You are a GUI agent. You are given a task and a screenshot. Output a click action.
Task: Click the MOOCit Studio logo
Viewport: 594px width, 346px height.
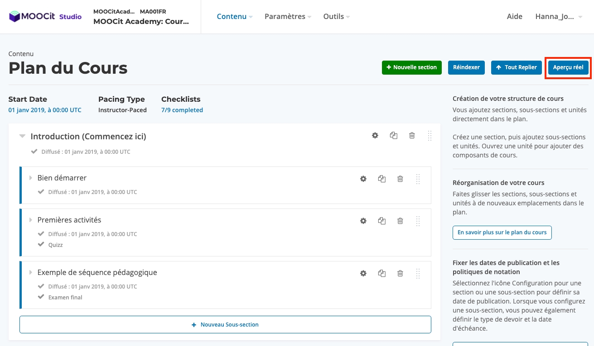pyautogui.click(x=45, y=17)
